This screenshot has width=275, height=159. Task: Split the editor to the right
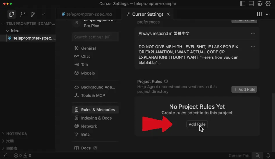coord(259,14)
